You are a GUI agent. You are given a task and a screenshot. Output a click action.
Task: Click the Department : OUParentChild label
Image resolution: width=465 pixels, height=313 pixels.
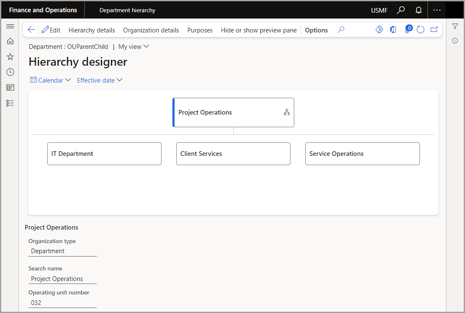(68, 47)
